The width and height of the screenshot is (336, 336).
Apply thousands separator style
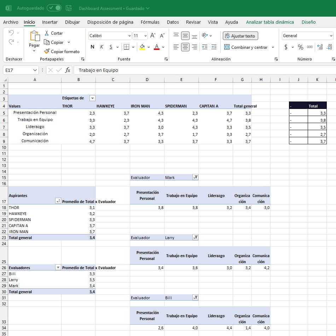pos(309,47)
